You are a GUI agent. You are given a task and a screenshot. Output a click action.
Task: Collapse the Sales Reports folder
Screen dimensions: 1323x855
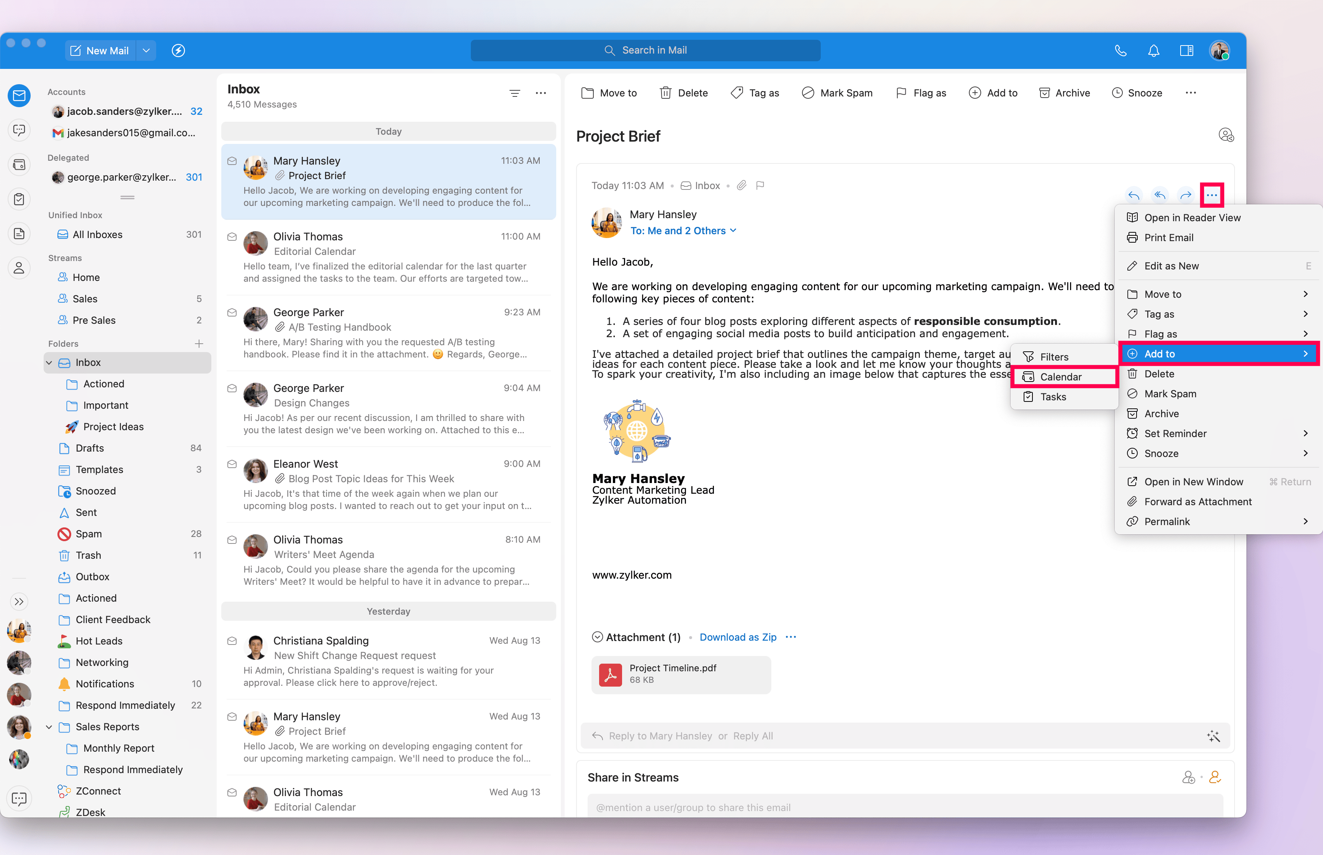pos(49,727)
